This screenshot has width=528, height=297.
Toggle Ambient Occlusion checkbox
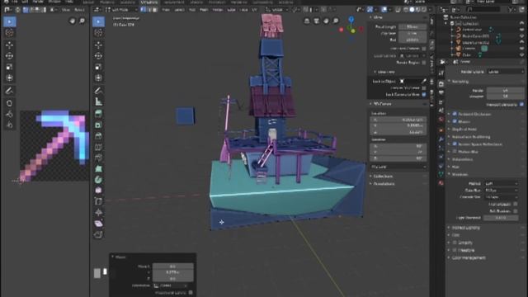pos(455,114)
